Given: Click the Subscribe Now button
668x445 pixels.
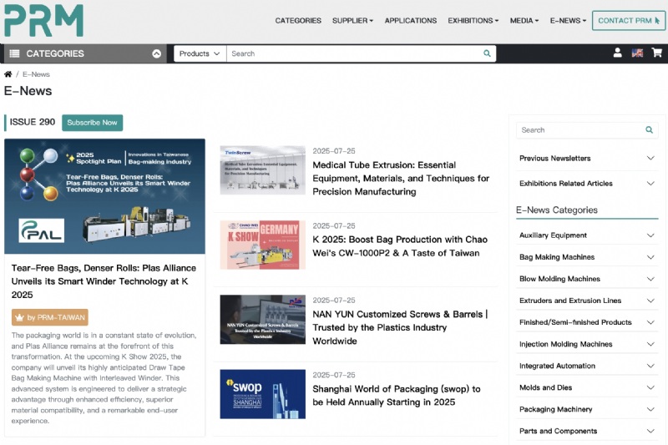Looking at the screenshot, I should click(x=92, y=123).
